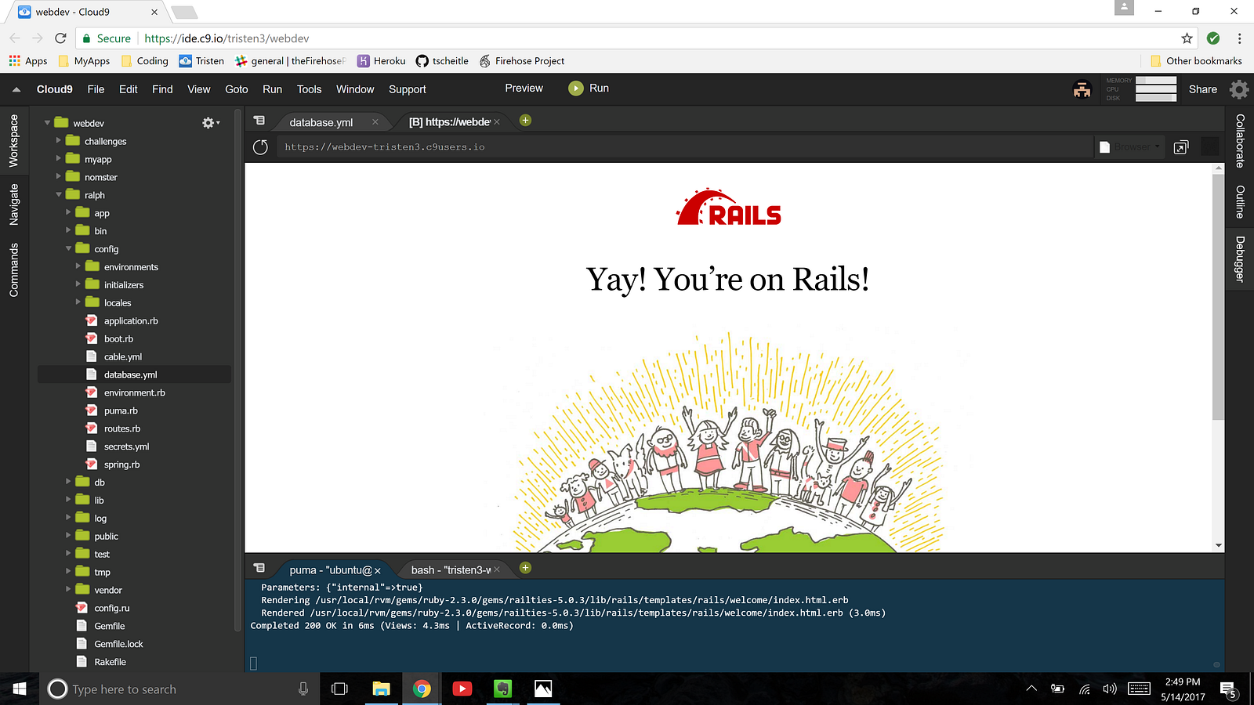
Task: Reload the preview pane page
Action: (261, 146)
